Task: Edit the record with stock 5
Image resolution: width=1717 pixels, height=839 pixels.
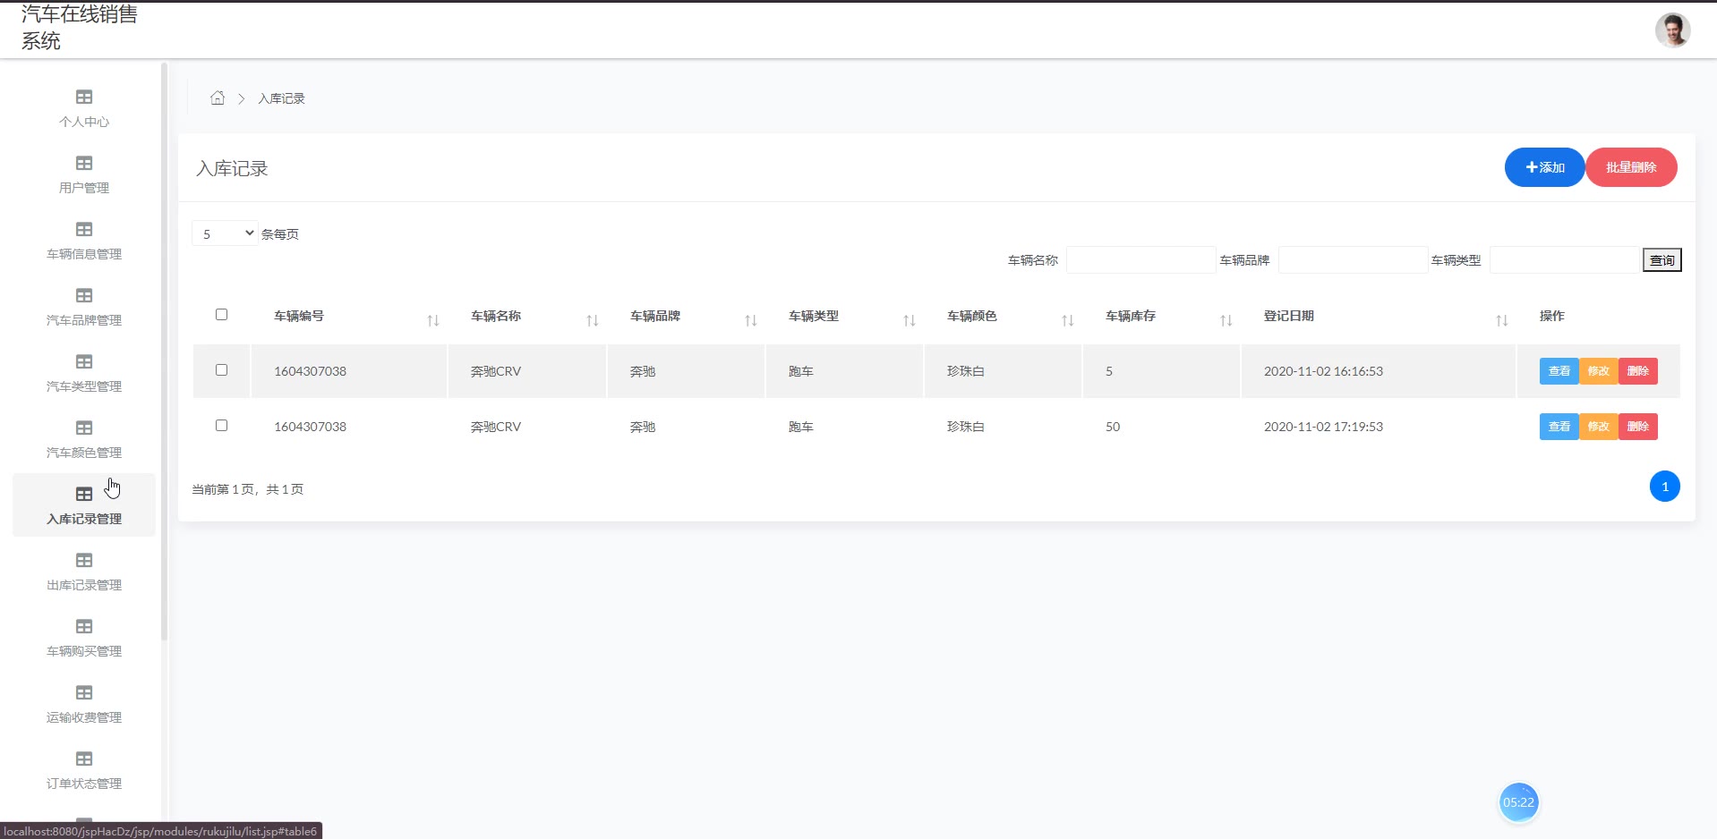Action: [1598, 371]
